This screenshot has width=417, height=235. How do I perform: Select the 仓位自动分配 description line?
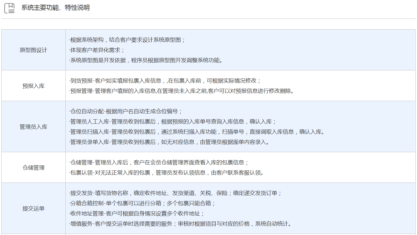pyautogui.click(x=126, y=111)
